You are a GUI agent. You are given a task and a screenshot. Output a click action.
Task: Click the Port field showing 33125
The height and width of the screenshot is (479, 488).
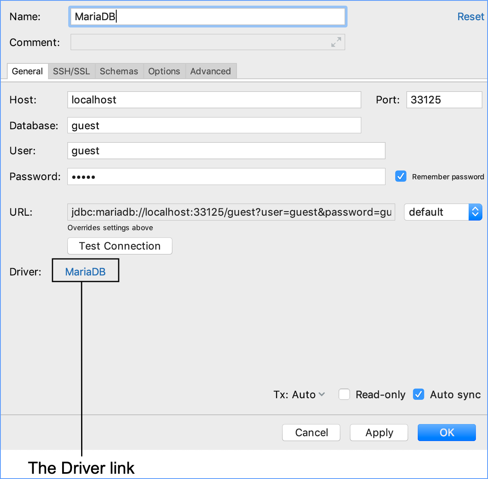(x=444, y=100)
